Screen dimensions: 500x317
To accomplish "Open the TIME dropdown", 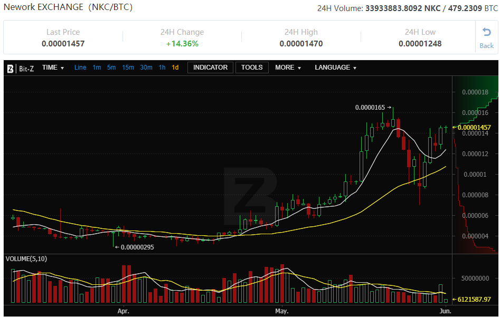I will tap(53, 68).
